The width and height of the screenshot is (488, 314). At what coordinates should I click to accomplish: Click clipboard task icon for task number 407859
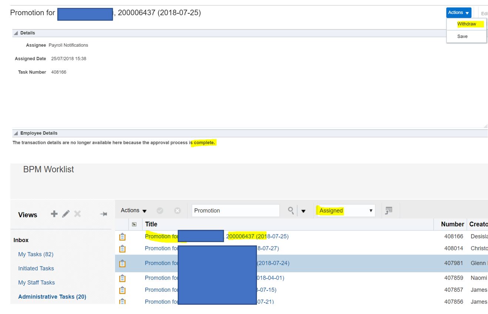[122, 278]
